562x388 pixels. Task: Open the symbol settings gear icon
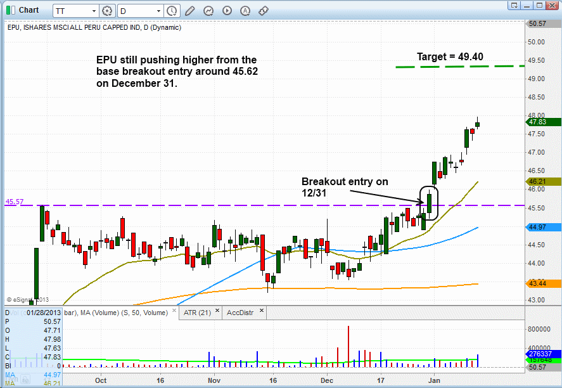107,11
